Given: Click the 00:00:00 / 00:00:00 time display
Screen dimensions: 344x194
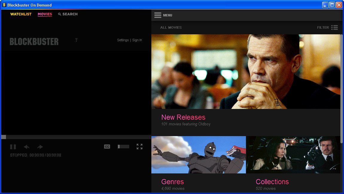Looking at the screenshot, I should (x=45, y=155).
